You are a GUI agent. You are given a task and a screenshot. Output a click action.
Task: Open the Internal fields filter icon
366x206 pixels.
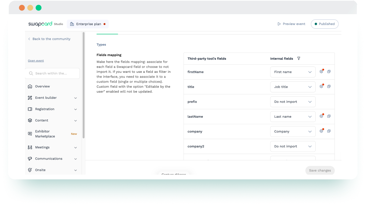(299, 58)
